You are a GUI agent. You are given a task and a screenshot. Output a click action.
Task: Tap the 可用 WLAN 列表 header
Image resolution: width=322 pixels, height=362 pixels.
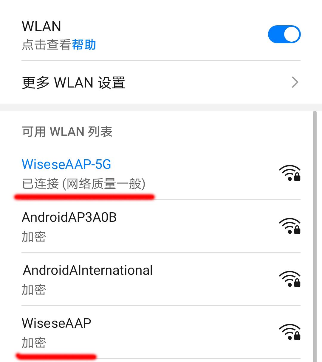pos(67,132)
